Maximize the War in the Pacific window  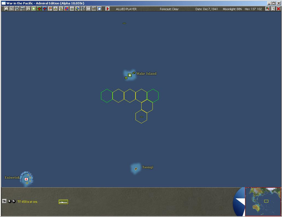[274, 3]
